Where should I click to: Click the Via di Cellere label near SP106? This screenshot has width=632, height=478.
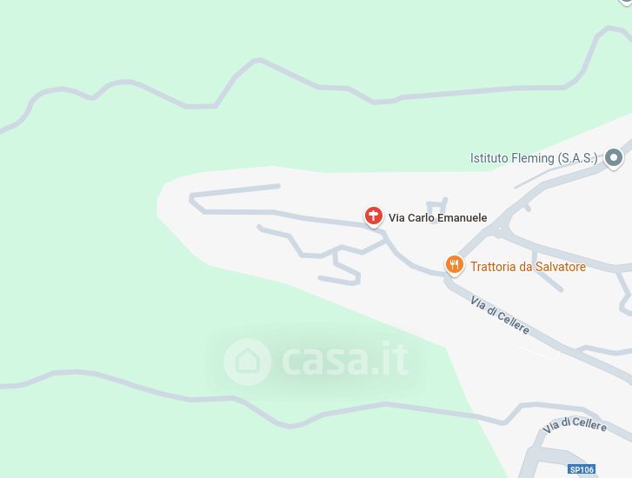[575, 425]
